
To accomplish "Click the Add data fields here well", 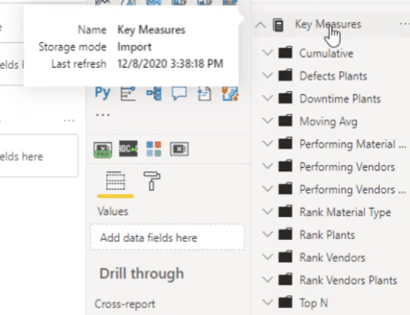I will tap(168, 237).
